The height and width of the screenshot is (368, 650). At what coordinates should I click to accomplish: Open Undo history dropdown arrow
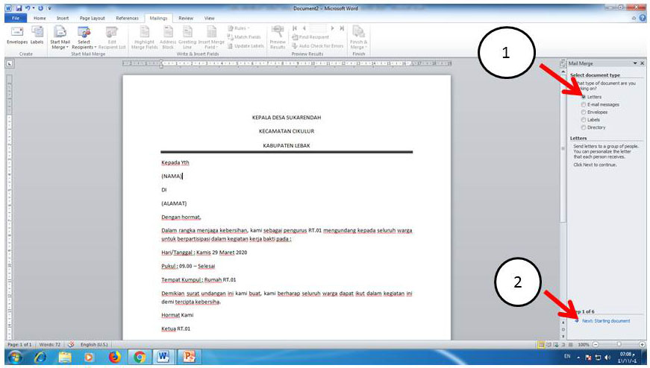point(33,8)
